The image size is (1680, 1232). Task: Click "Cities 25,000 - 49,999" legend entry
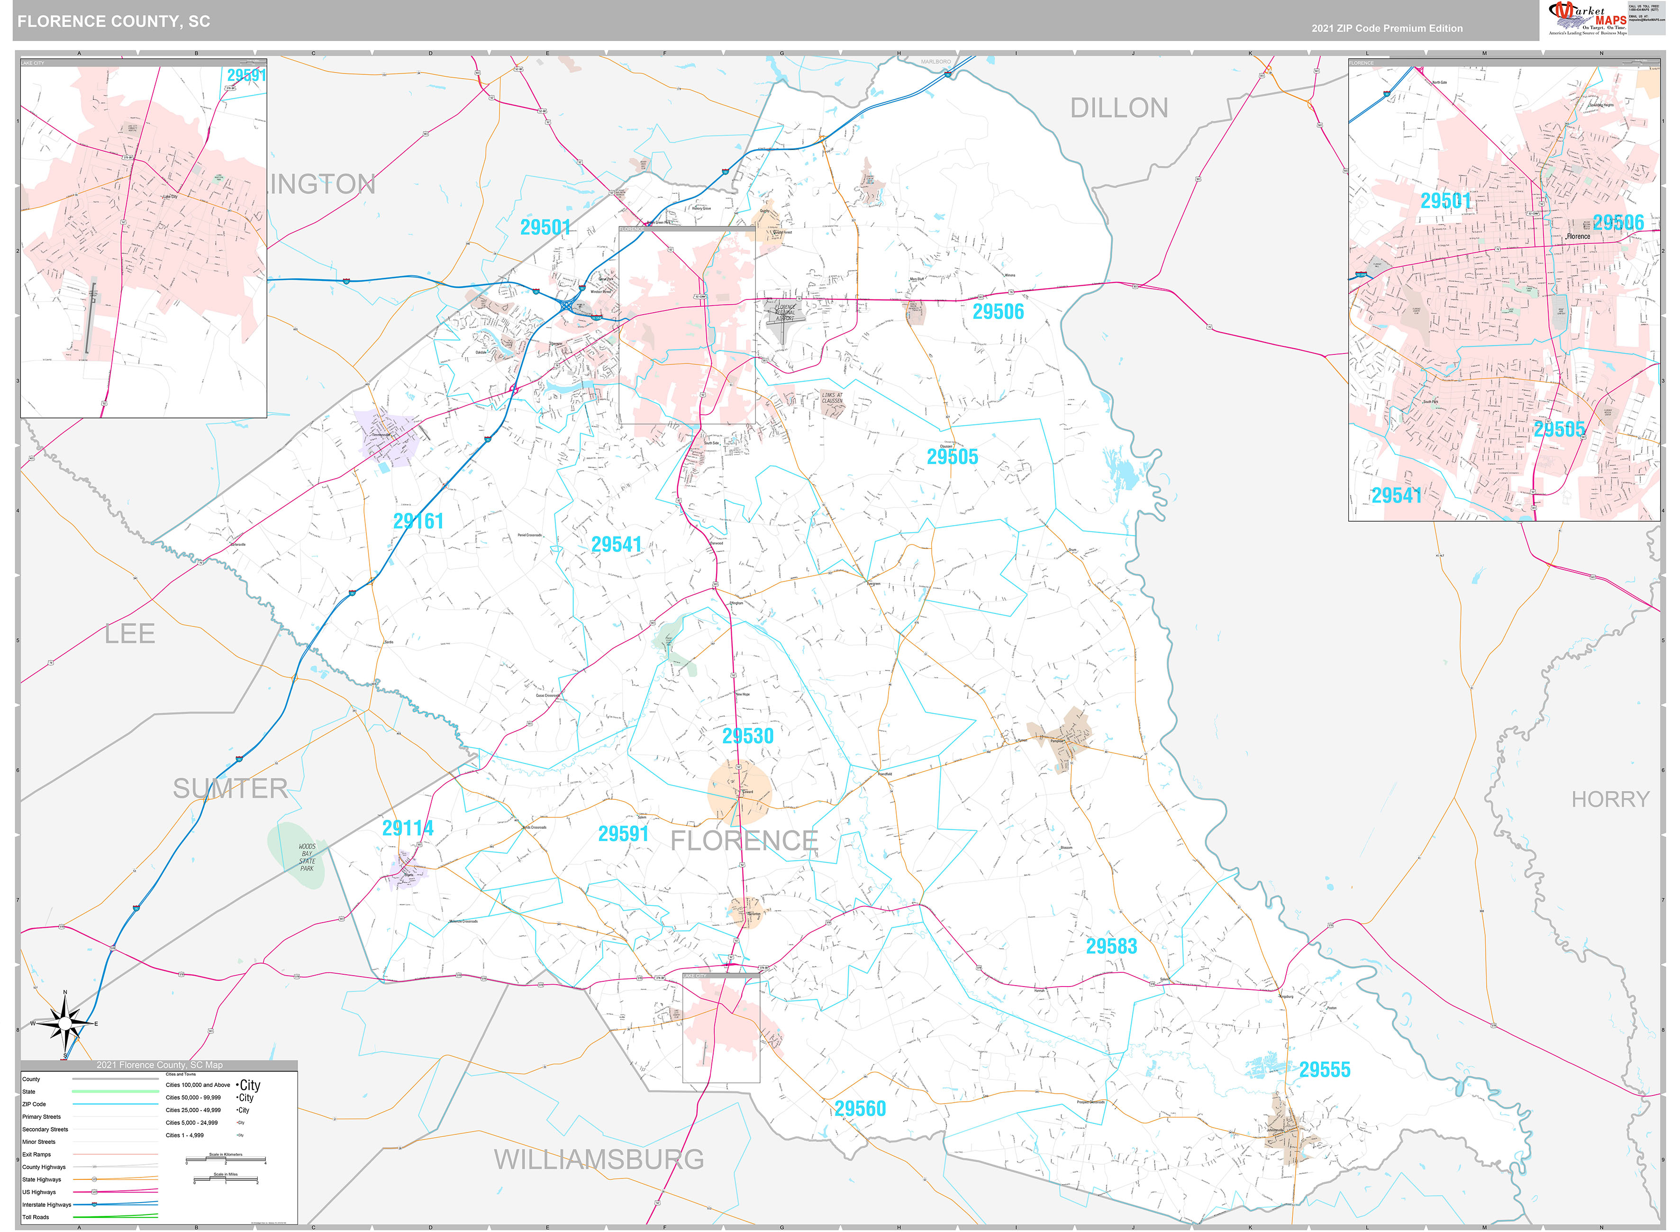(193, 1110)
